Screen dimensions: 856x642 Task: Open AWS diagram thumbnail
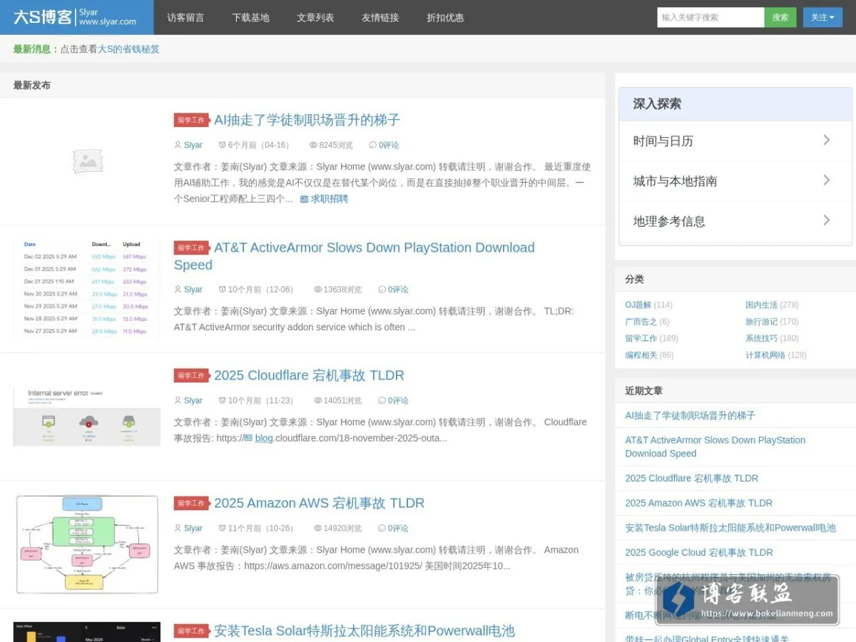pyautogui.click(x=87, y=544)
